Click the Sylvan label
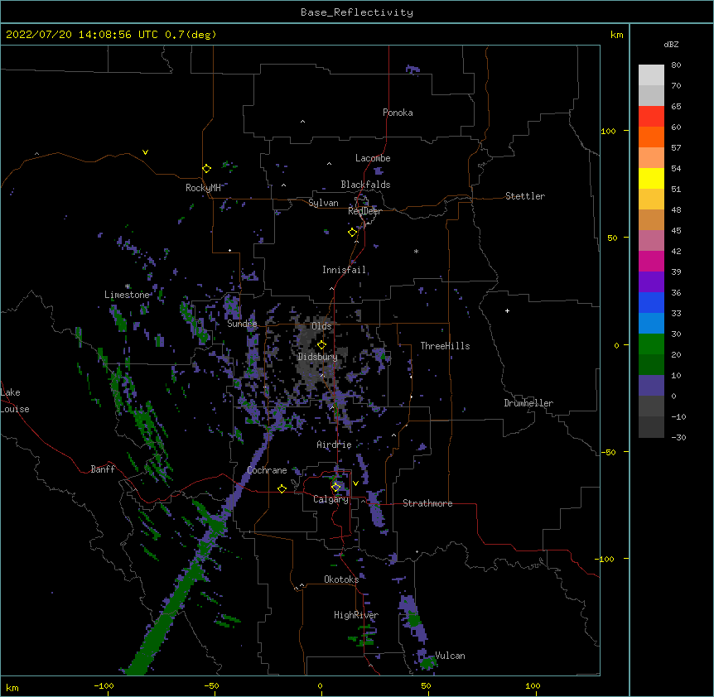 pos(323,203)
